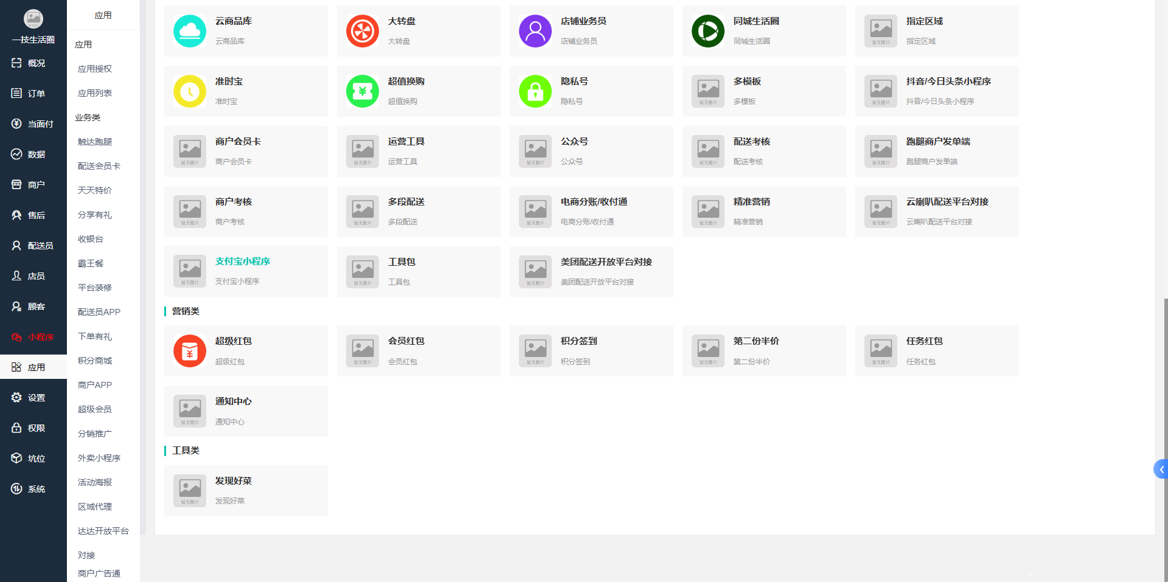Click the store avatar at top left

[x=33, y=19]
